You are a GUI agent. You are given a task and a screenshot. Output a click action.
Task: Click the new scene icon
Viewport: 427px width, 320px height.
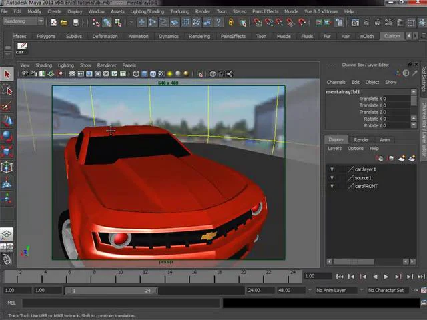(x=53, y=22)
